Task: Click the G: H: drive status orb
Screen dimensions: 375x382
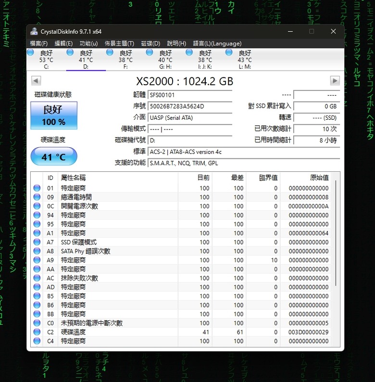Action: (x=150, y=52)
